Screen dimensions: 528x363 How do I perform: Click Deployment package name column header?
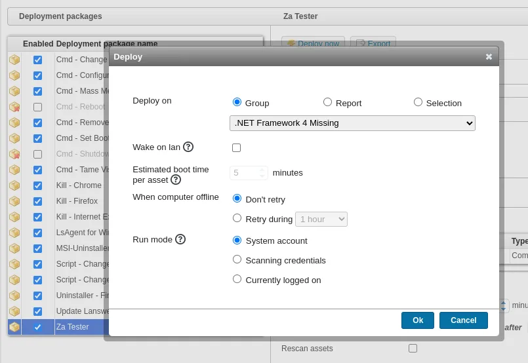107,44
